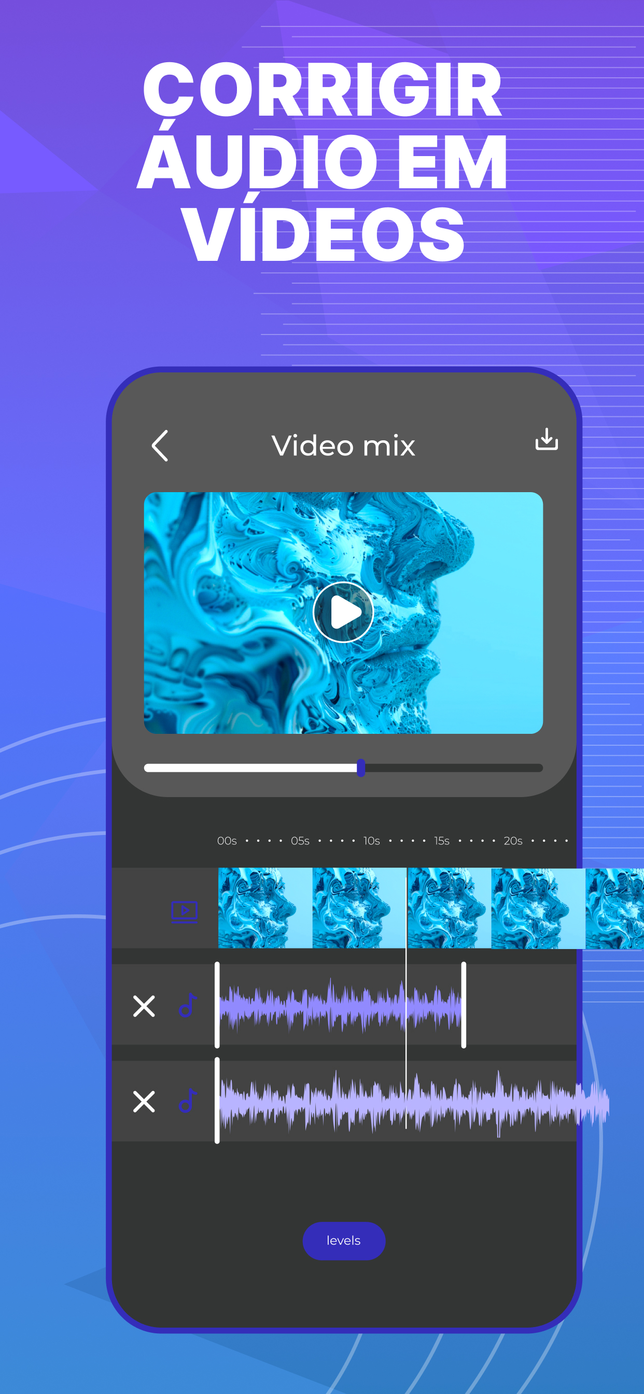The width and height of the screenshot is (644, 1394).
Task: Click the first audio track right trim handle
Action: pos(464,1005)
